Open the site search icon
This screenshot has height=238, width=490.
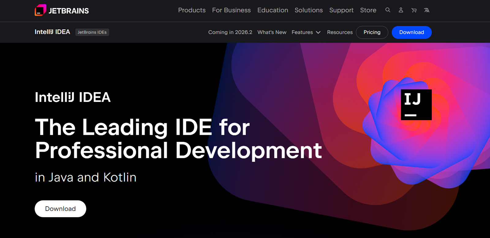tap(388, 10)
